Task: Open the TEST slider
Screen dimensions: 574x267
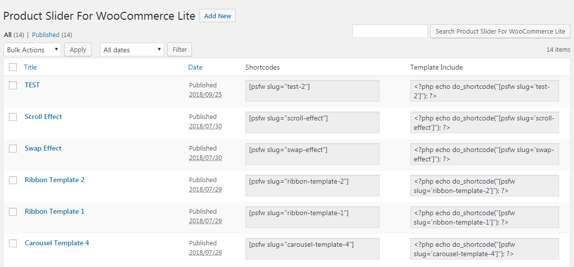Action: coord(32,85)
